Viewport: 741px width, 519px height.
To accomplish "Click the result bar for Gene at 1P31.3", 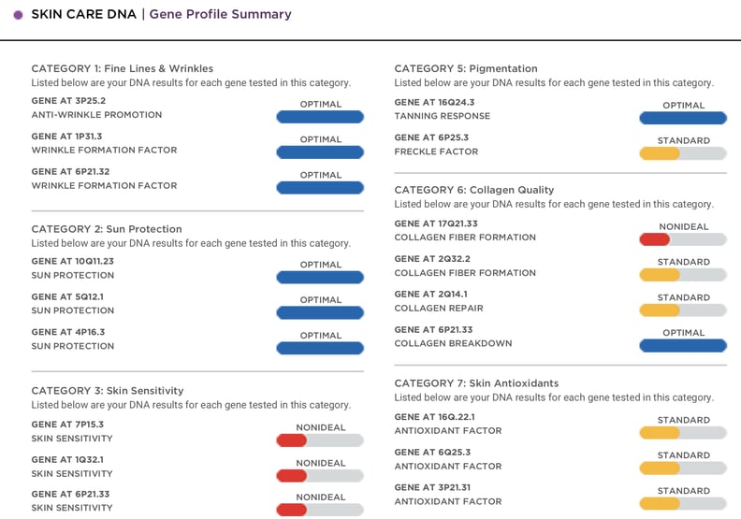I will coord(320,152).
